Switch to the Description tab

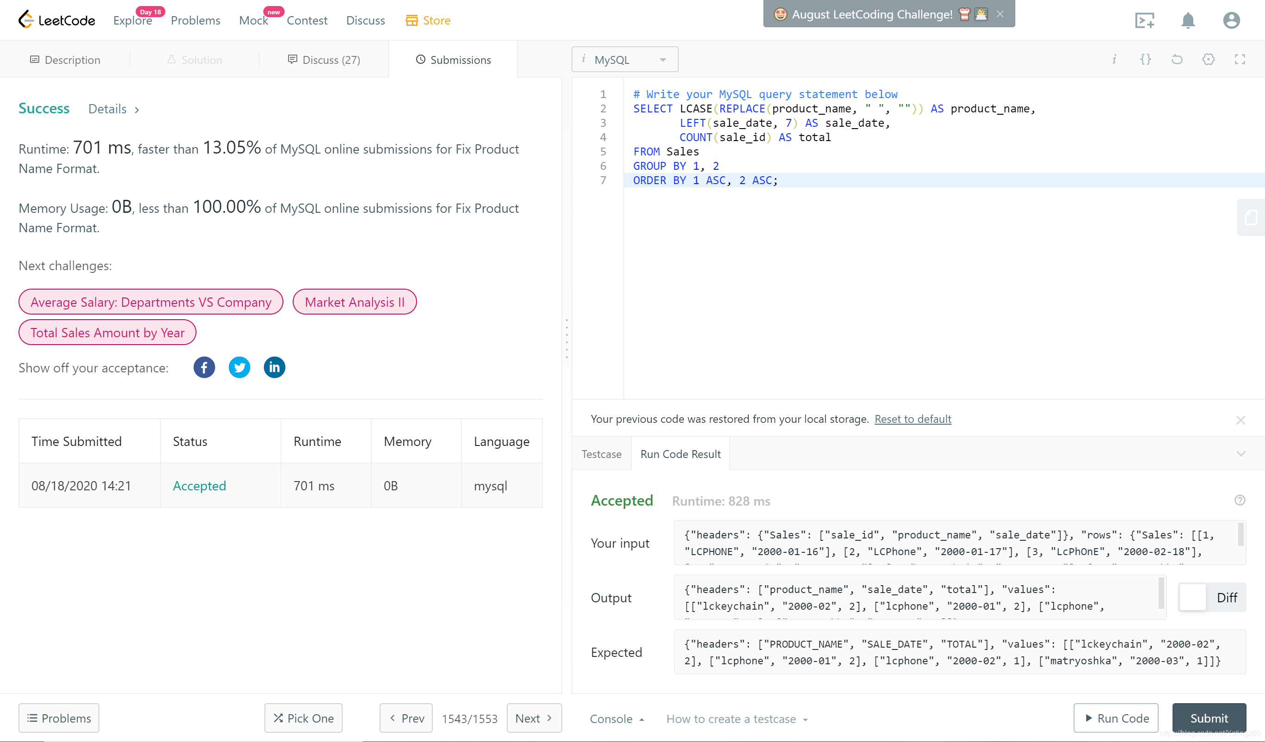pos(65,60)
